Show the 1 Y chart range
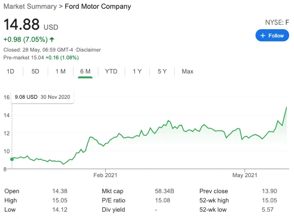294x219 pixels. (x=137, y=72)
